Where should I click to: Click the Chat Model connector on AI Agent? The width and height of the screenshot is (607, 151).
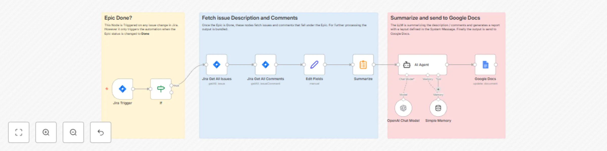coord(407,75)
